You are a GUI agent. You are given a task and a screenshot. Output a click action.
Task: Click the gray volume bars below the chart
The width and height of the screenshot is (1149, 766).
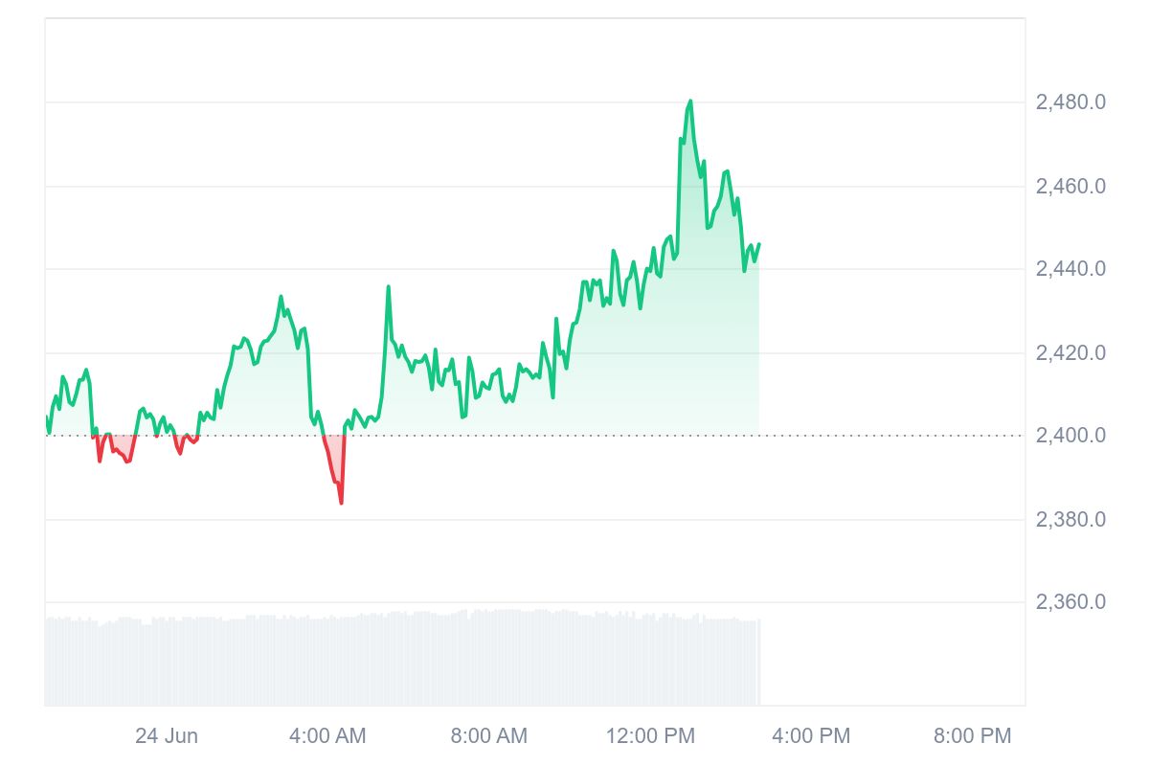click(x=402, y=661)
